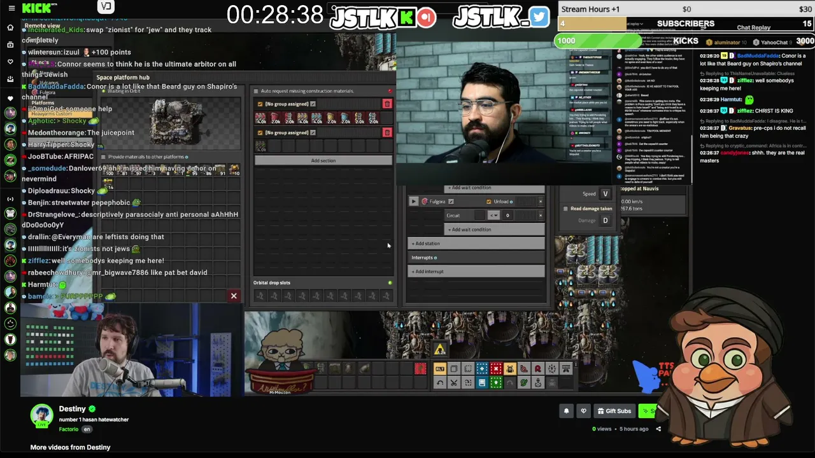Image resolution: width=815 pixels, height=458 pixels.
Task: Enable the 'Read damage taken' checkbox
Action: [x=565, y=209]
